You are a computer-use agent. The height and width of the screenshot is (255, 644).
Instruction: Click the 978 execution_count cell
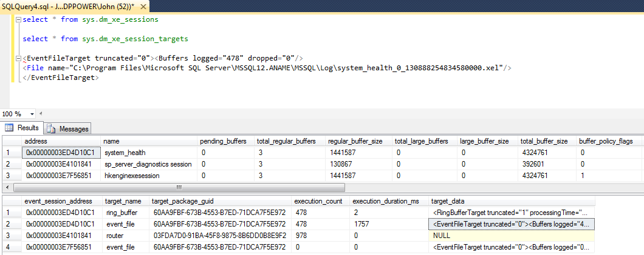(x=321, y=236)
